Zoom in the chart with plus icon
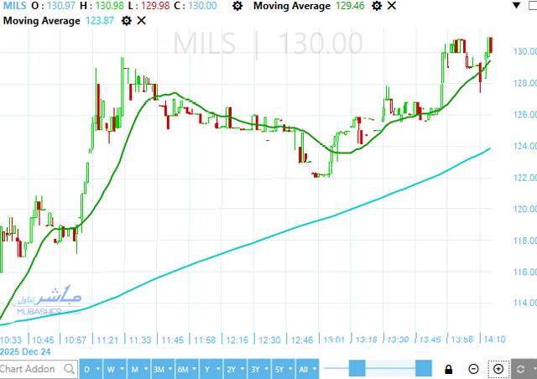The width and height of the screenshot is (537, 379). click(498, 369)
